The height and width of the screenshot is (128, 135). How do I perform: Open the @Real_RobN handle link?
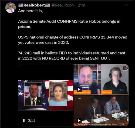click(x=63, y=5)
